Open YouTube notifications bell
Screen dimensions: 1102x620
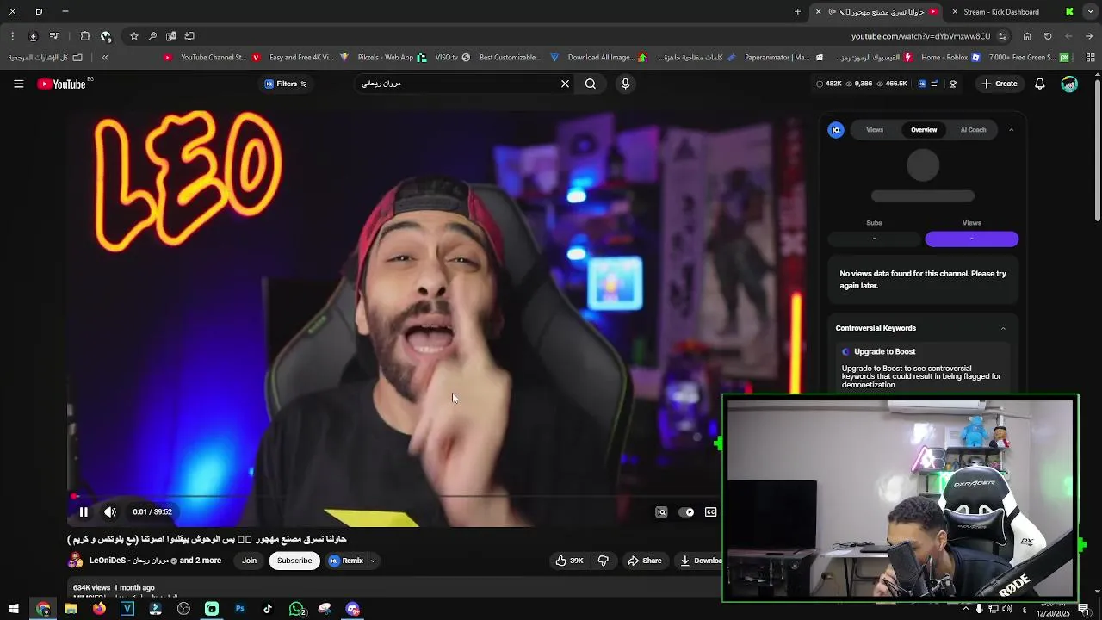[1040, 84]
